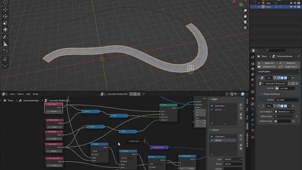Open Curve modifier extra options arrow

click(x=289, y=106)
